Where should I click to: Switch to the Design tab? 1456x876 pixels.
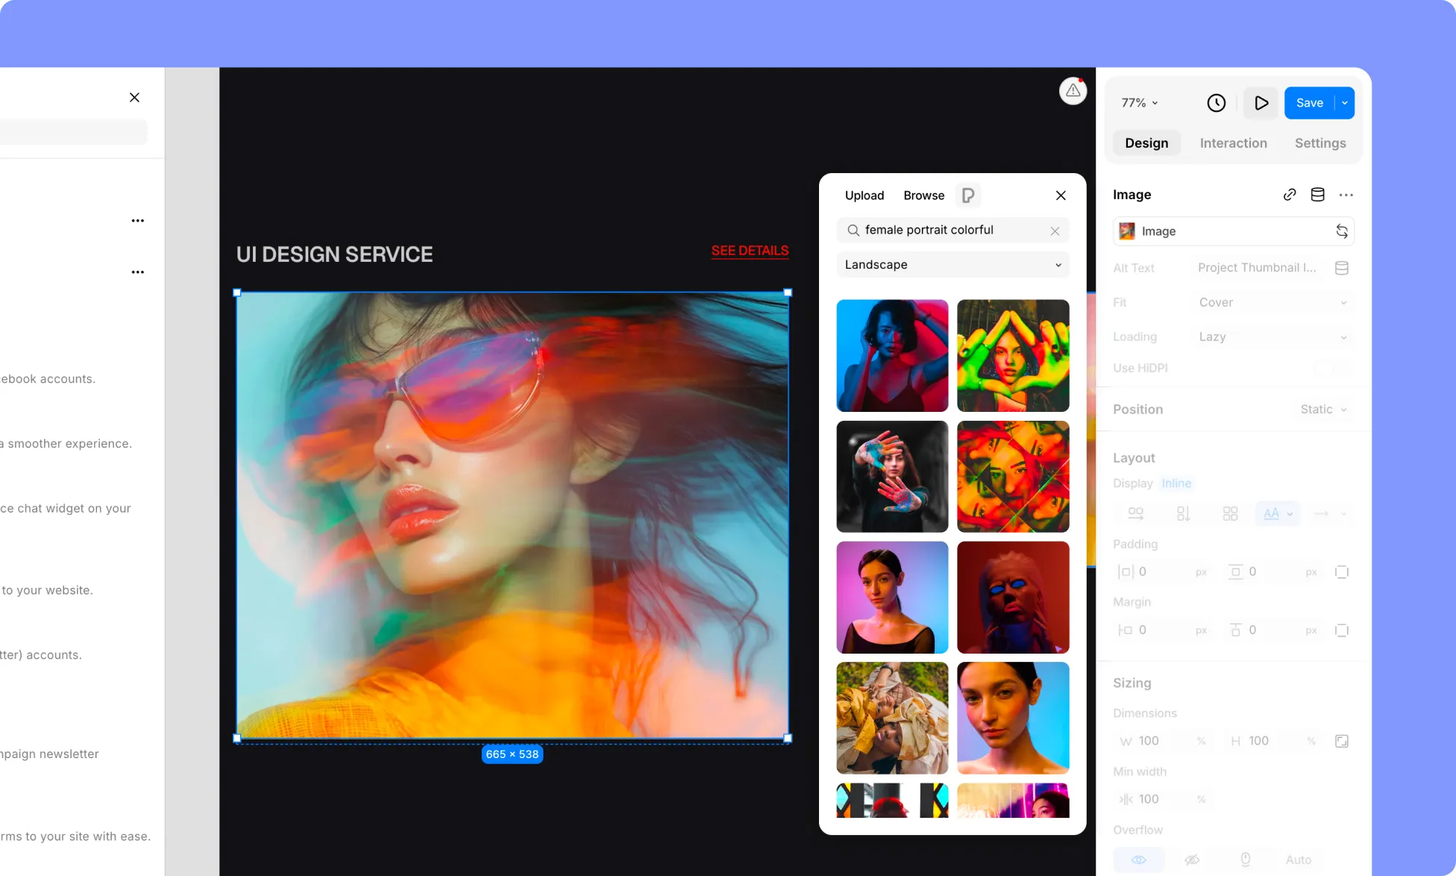pos(1146,143)
